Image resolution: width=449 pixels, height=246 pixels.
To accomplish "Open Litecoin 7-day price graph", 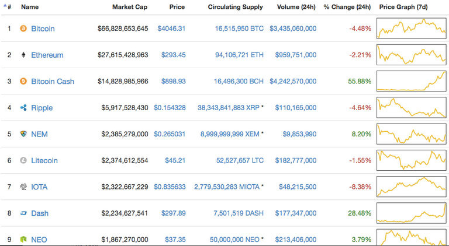I will click(x=412, y=160).
